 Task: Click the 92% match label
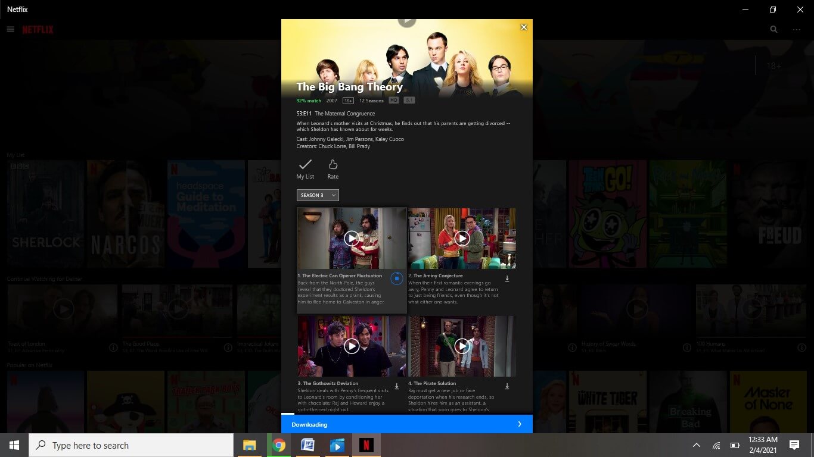[x=309, y=101]
